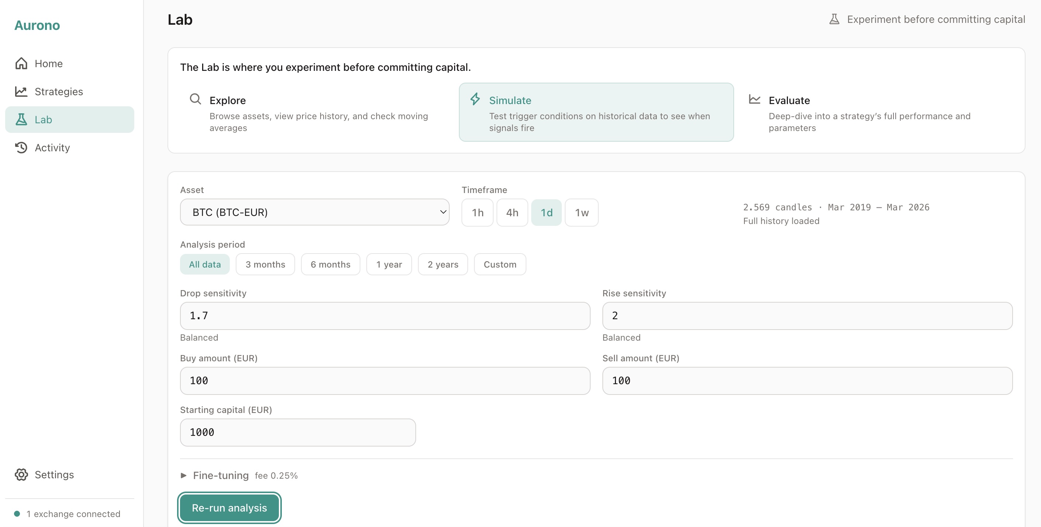Select the 2 years analysis period

(x=443, y=264)
